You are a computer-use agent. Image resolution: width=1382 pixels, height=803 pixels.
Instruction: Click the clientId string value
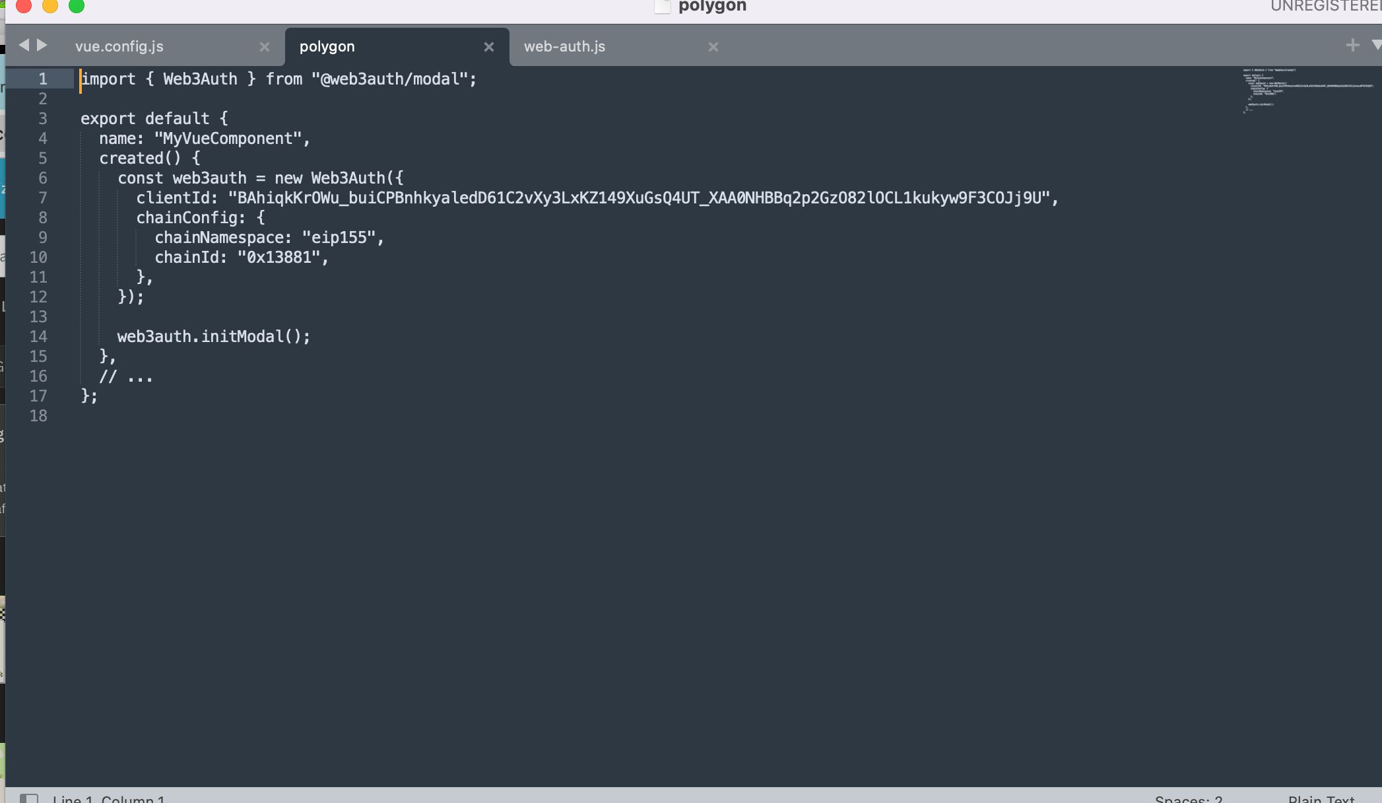[x=639, y=198]
